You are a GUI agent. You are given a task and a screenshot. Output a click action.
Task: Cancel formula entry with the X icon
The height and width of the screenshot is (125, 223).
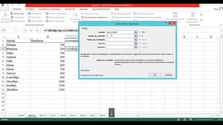pos(25,30)
